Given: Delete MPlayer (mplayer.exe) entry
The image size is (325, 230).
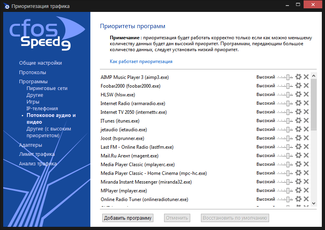Looking at the screenshot, I should (x=306, y=190).
